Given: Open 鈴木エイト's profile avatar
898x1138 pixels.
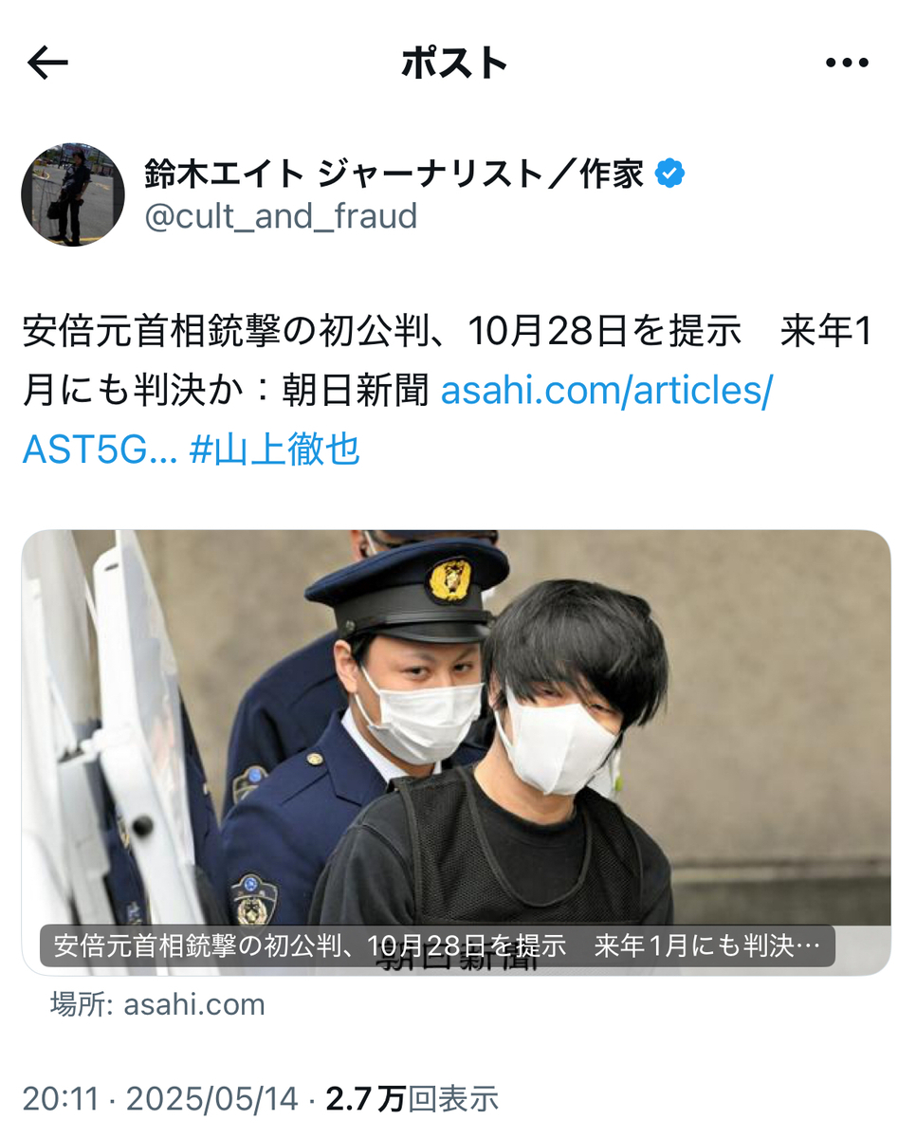Looking at the screenshot, I should [73, 194].
